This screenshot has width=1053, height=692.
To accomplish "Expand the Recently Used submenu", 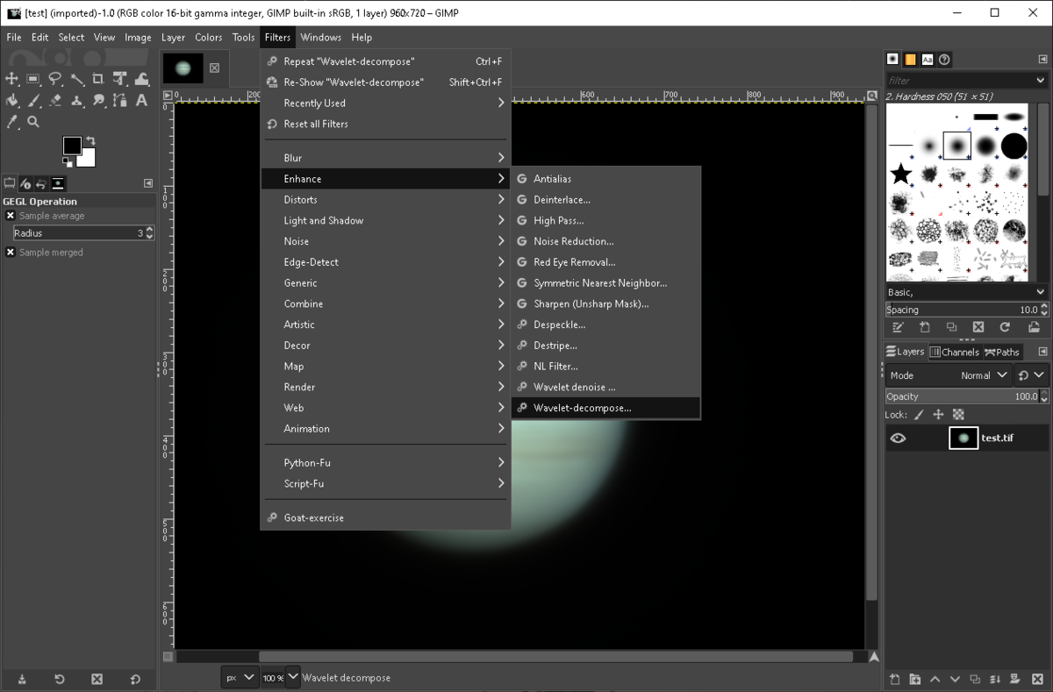I will click(x=386, y=103).
